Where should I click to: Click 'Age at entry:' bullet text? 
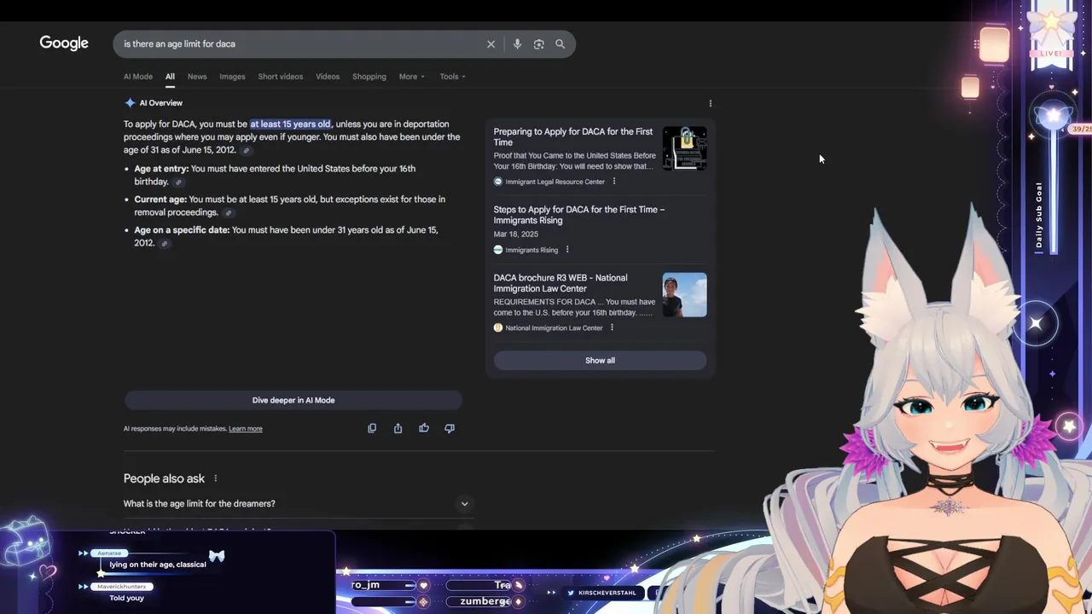(161, 169)
